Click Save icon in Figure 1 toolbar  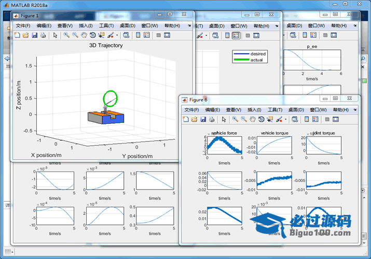pos(35,35)
